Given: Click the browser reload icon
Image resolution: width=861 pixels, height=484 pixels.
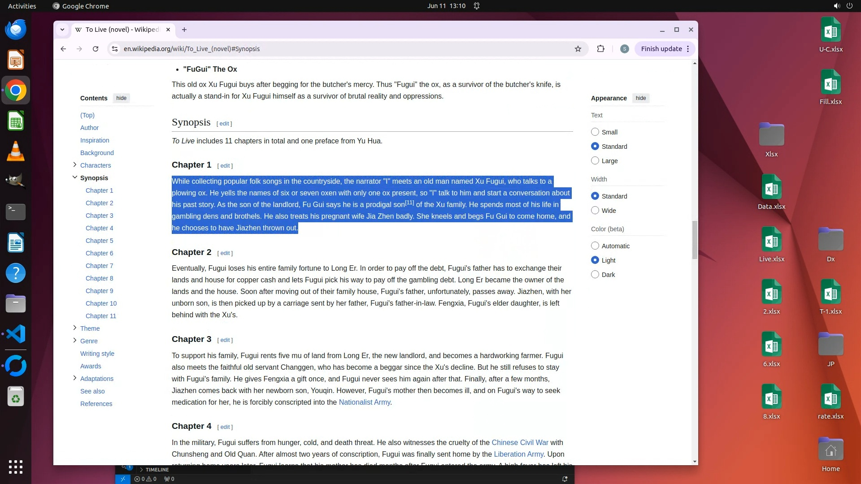Looking at the screenshot, I should point(96,49).
